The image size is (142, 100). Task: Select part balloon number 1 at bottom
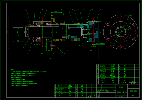(64, 53)
